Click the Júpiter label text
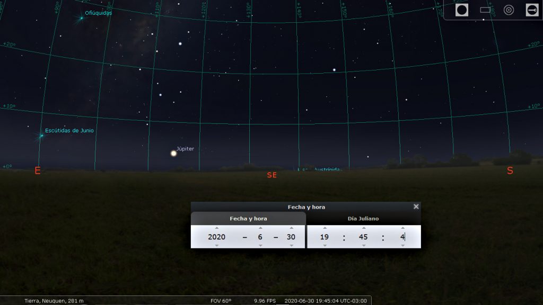 click(185, 149)
